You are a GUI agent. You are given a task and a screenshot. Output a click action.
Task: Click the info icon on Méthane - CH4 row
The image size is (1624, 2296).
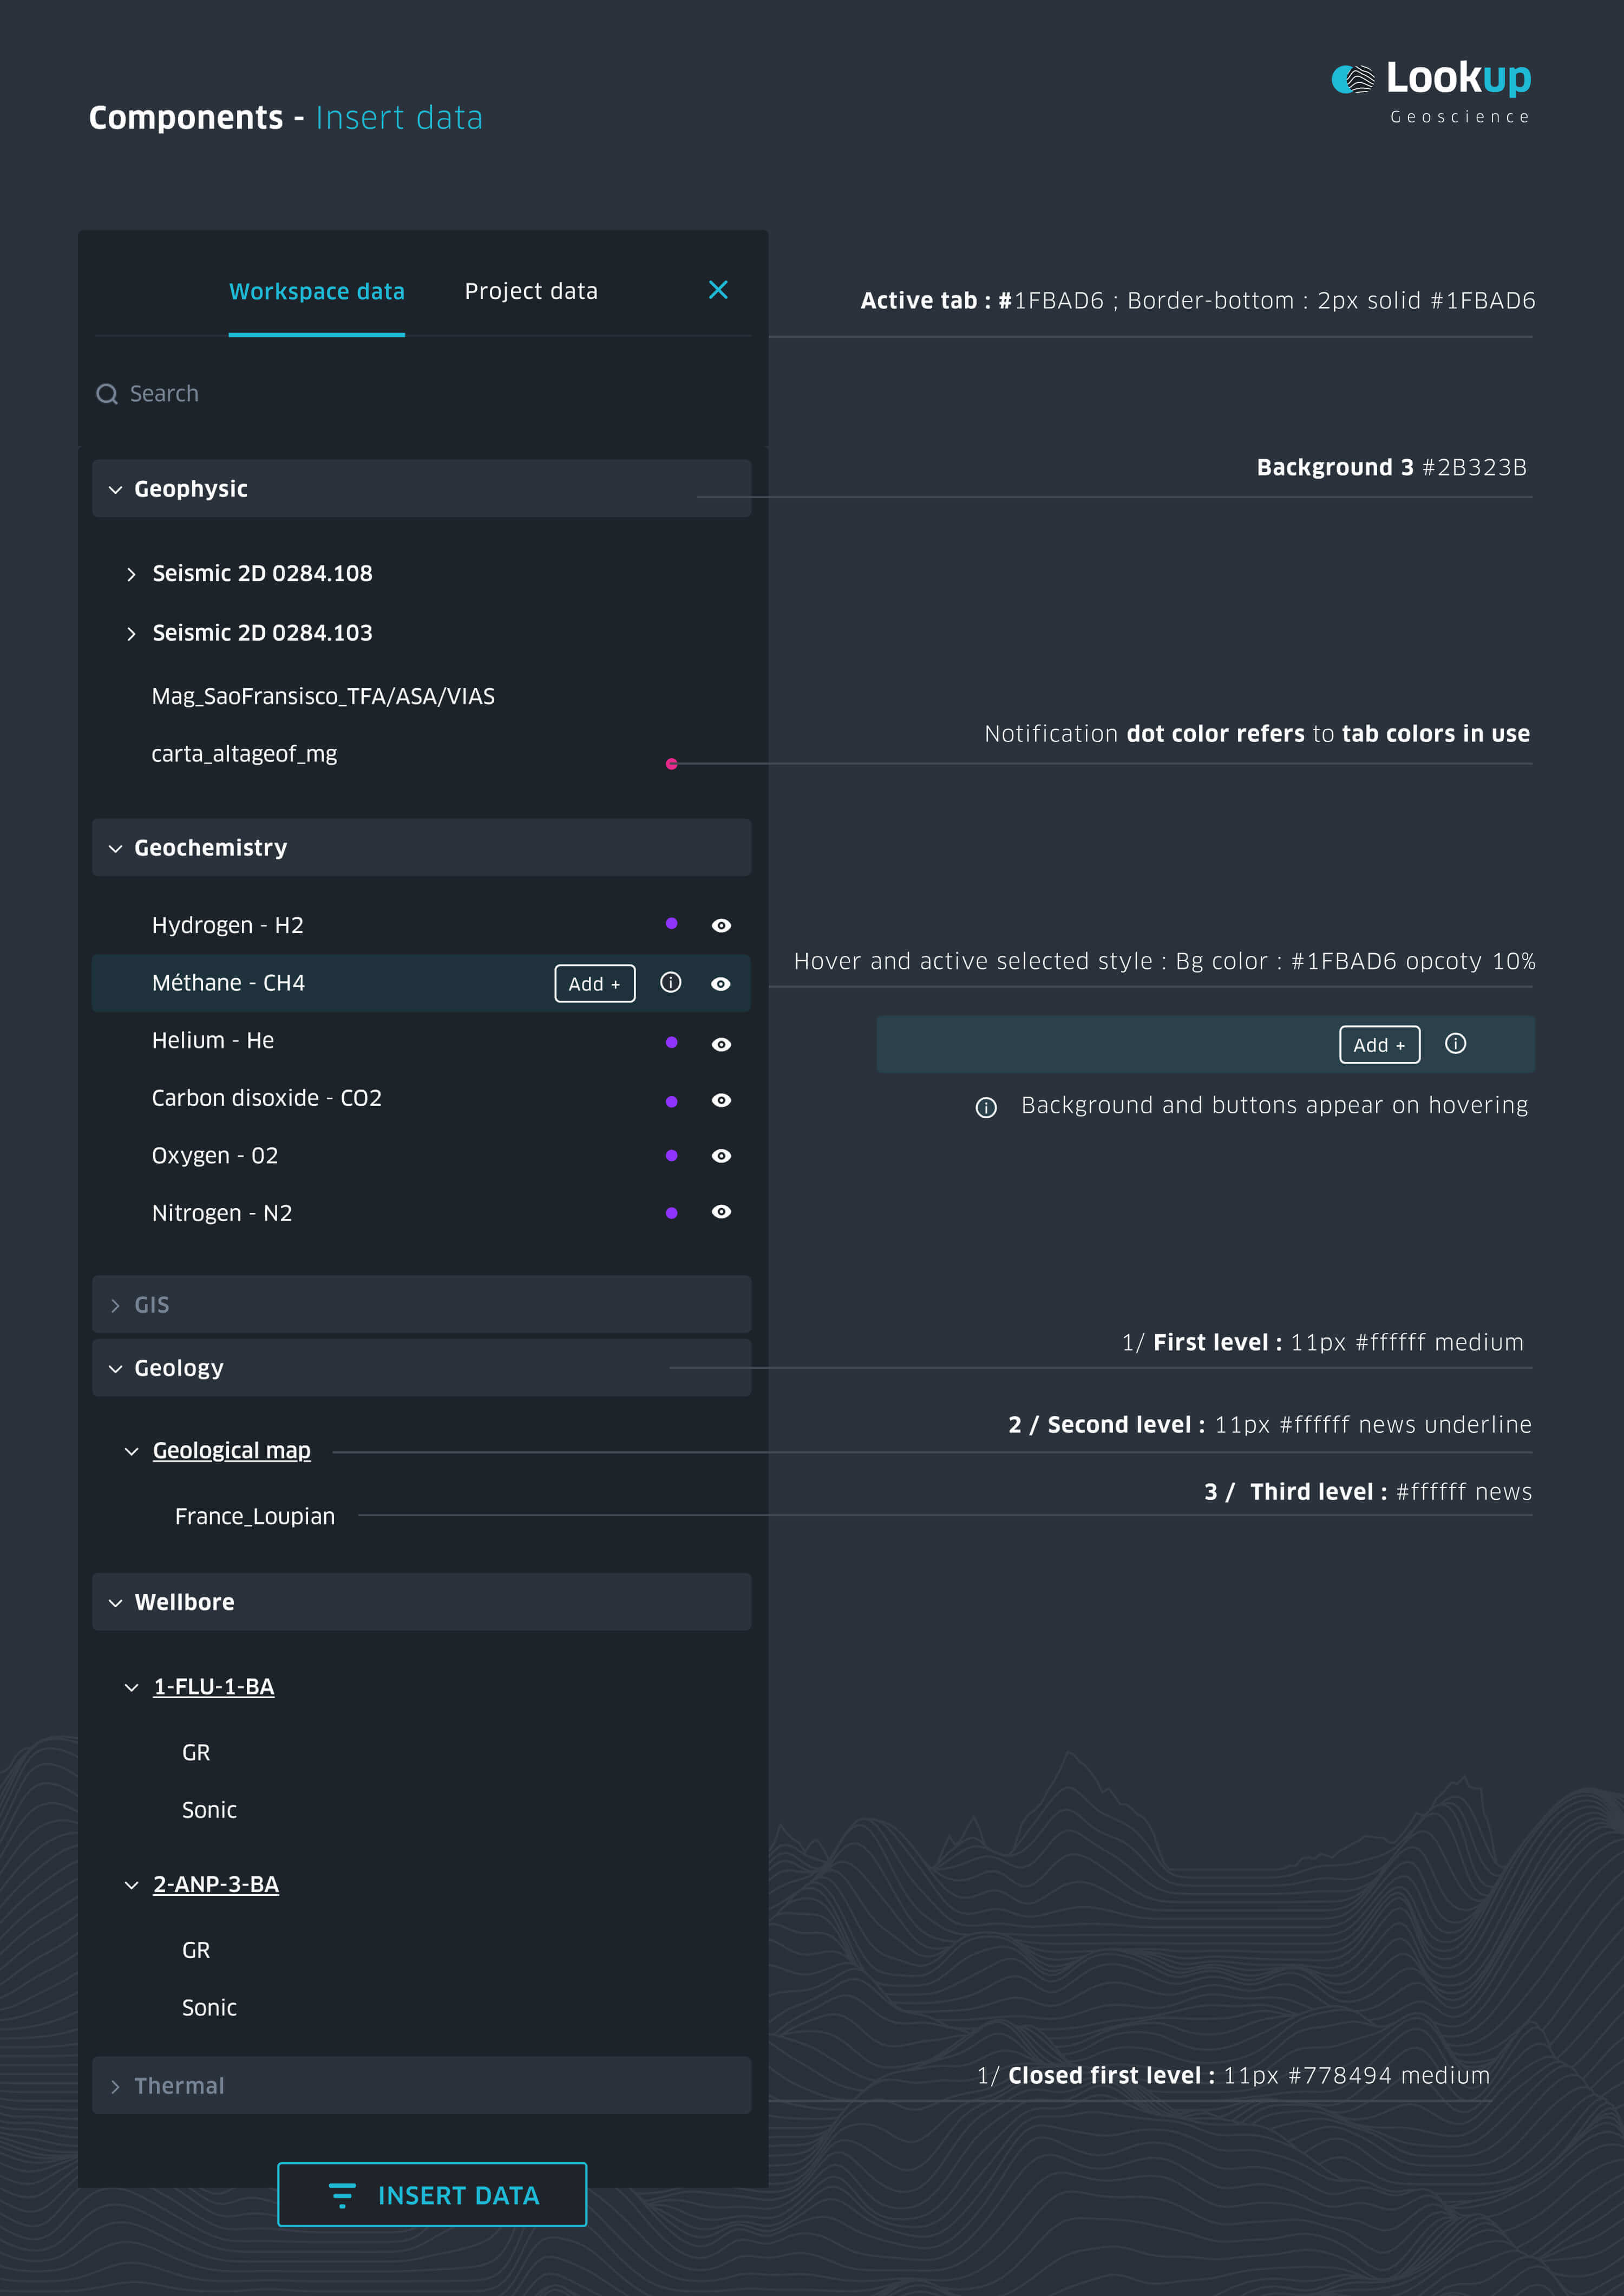click(x=670, y=982)
